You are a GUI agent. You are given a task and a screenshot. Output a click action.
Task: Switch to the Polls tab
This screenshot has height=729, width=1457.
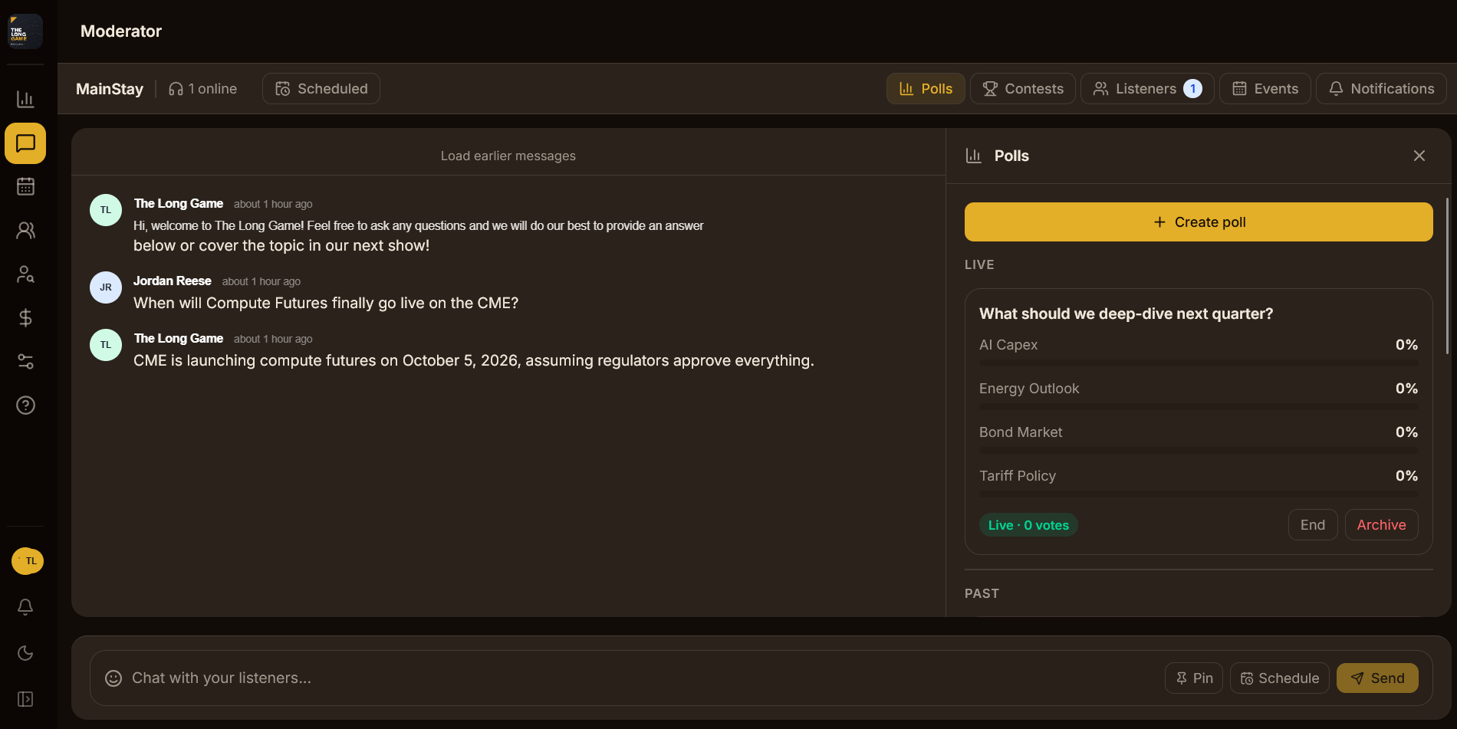[x=926, y=89]
